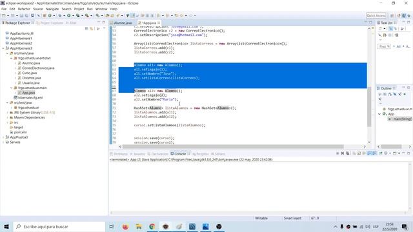Screen dimensions: 413x232
Task: Select CorreoElectronico.java in Package Explorer
Action: 38,68
